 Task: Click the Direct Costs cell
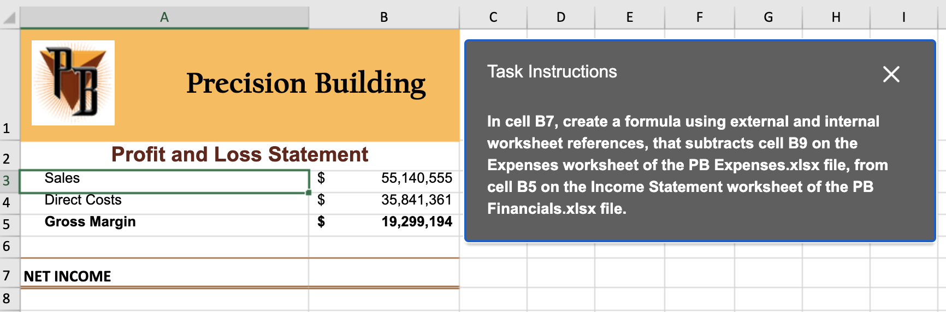click(164, 203)
